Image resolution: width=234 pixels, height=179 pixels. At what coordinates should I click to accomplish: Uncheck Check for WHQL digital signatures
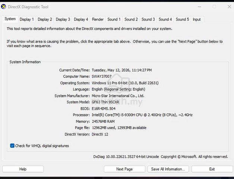tap(12, 146)
